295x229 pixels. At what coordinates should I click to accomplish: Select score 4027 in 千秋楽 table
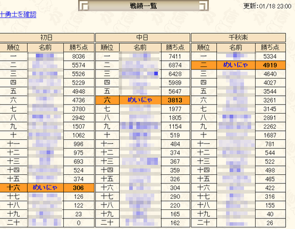270,83
